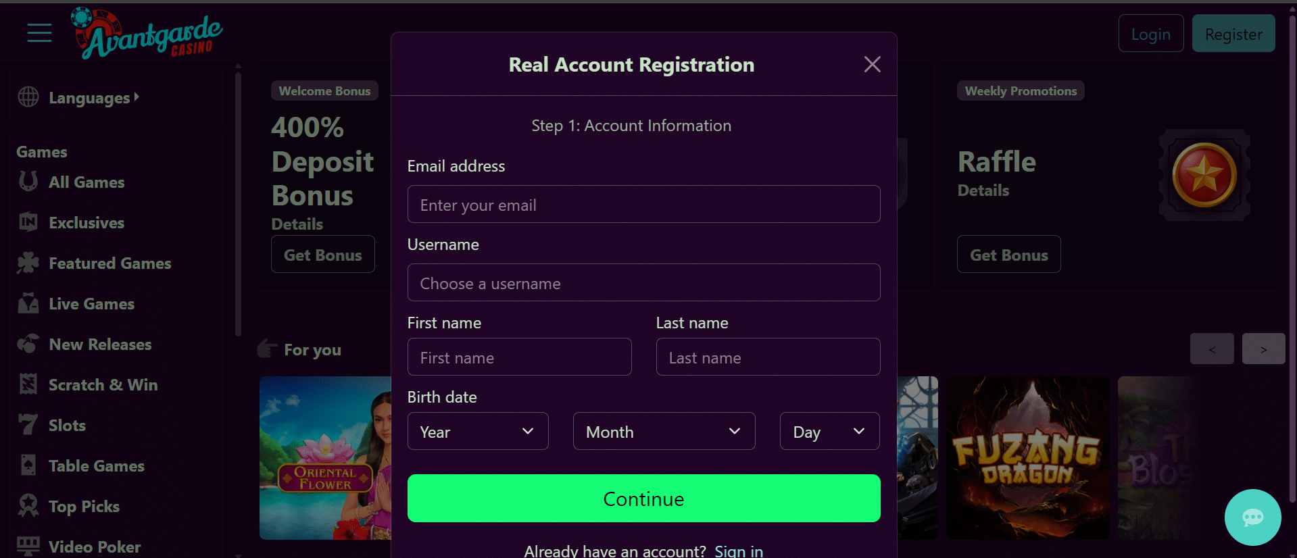Focus the Choose a username field
The width and height of the screenshot is (1297, 558).
pos(643,283)
